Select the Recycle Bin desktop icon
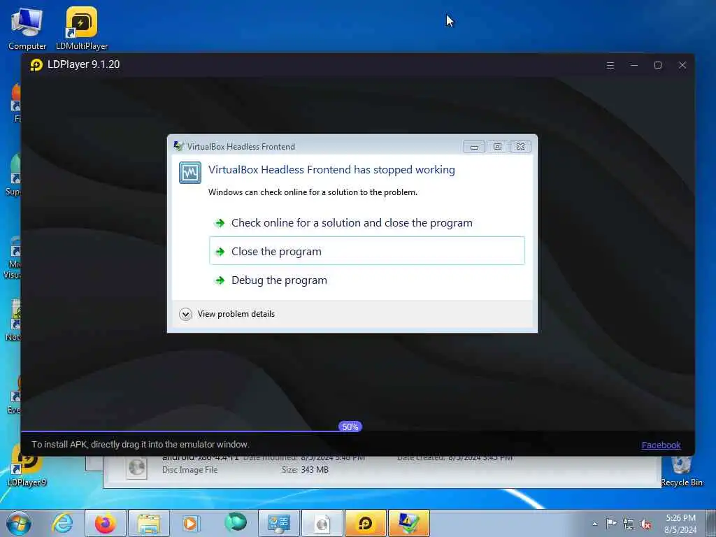 click(681, 471)
